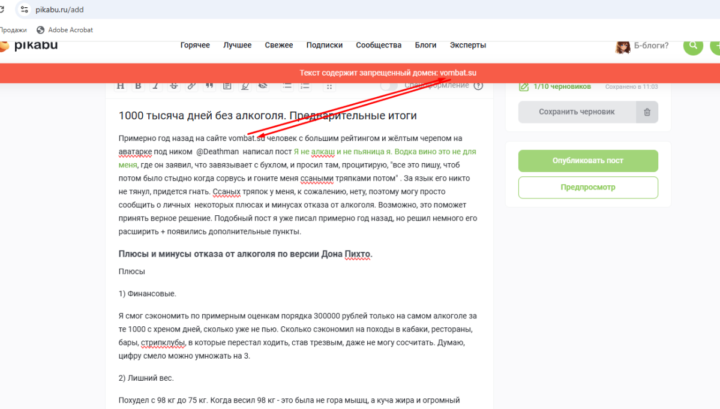
Task: Open the site info icon in address bar
Action: pos(24,10)
